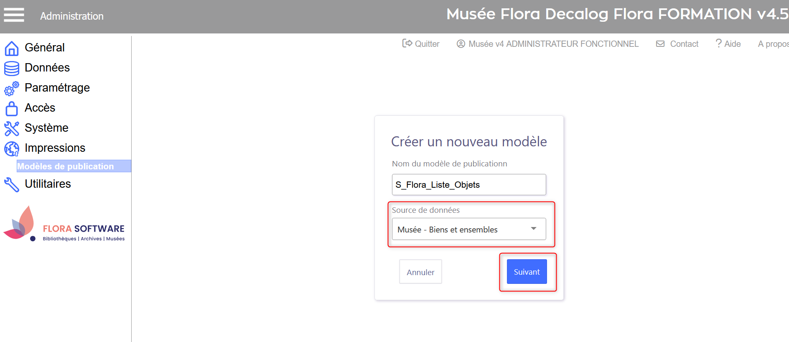Open the Paramétrage menu label

(x=57, y=88)
